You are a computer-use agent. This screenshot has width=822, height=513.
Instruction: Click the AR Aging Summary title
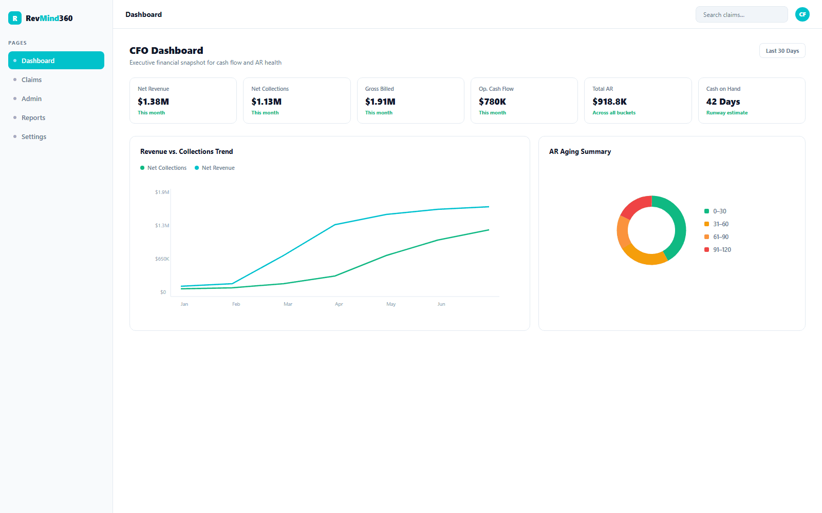point(580,151)
